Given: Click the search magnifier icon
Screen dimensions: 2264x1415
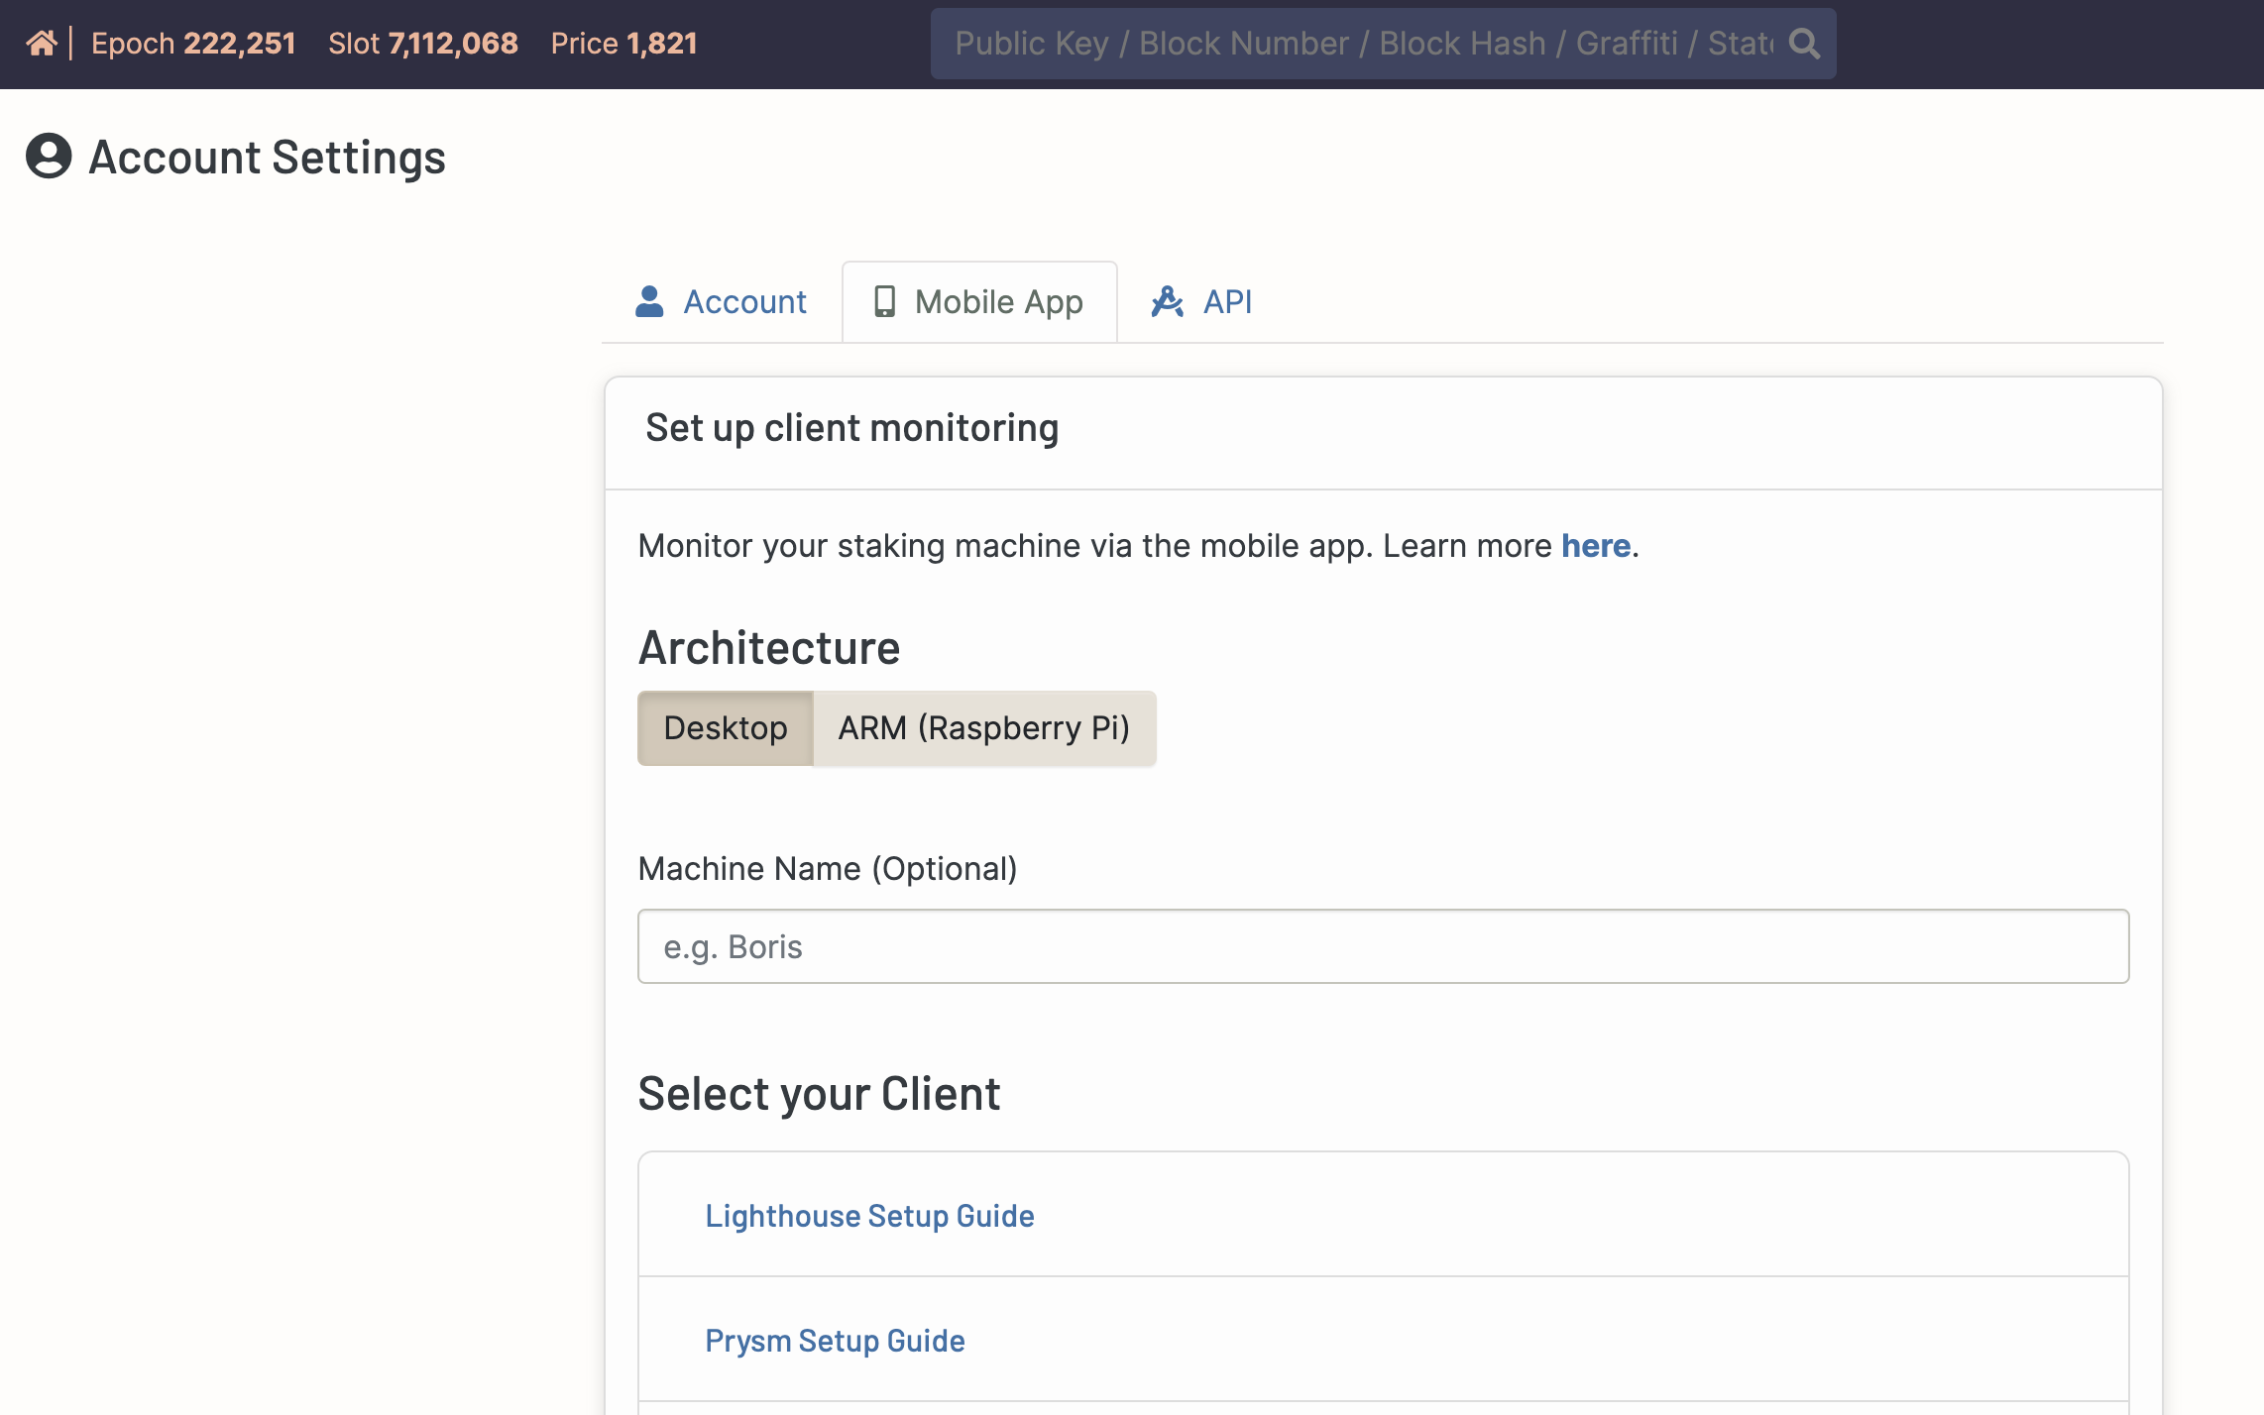Looking at the screenshot, I should [x=1804, y=44].
